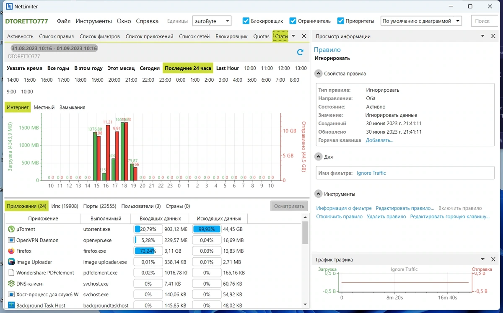Viewport: 503px width, 313px height.
Task: Click the Редактировать горячую клавишу... link
Action: (x=450, y=217)
